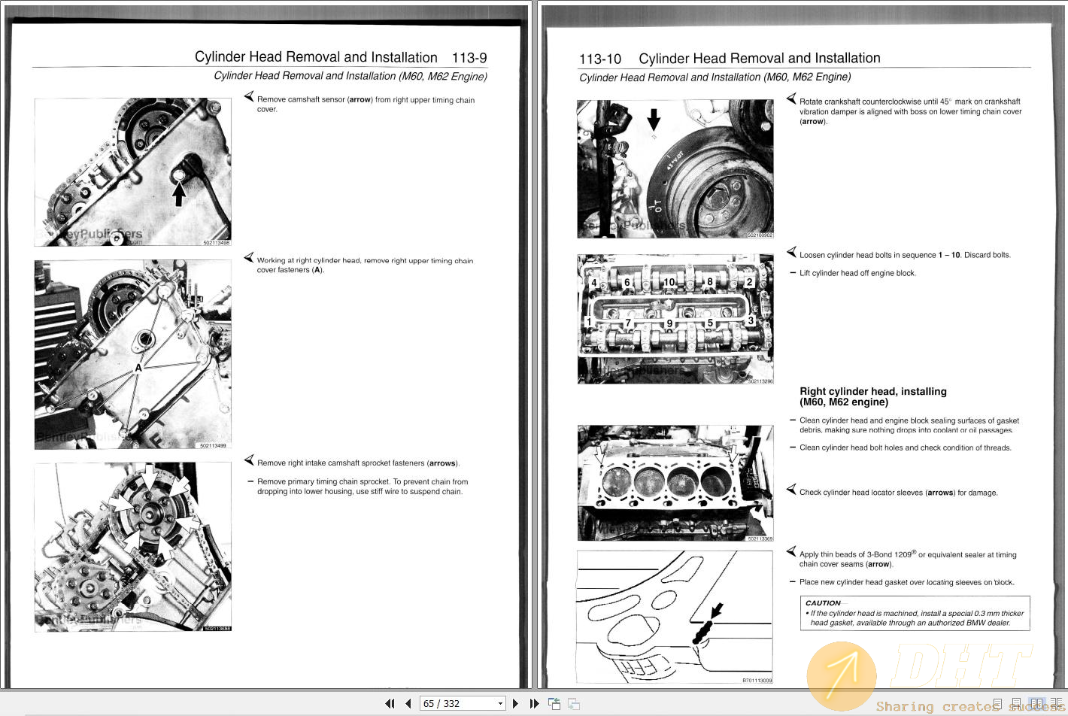Viewport: 1068px width, 716px height.
Task: Click 'Rotate crankshaft counterclockwise' instruction text
Action: point(910,111)
